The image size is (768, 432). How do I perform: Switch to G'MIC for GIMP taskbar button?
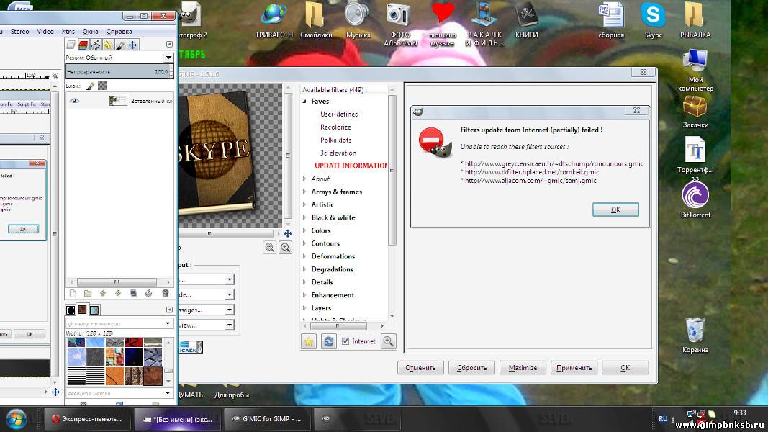(266, 419)
